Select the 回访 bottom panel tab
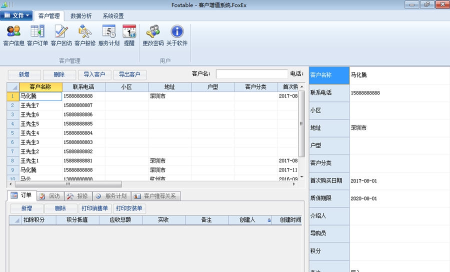 pyautogui.click(x=49, y=196)
